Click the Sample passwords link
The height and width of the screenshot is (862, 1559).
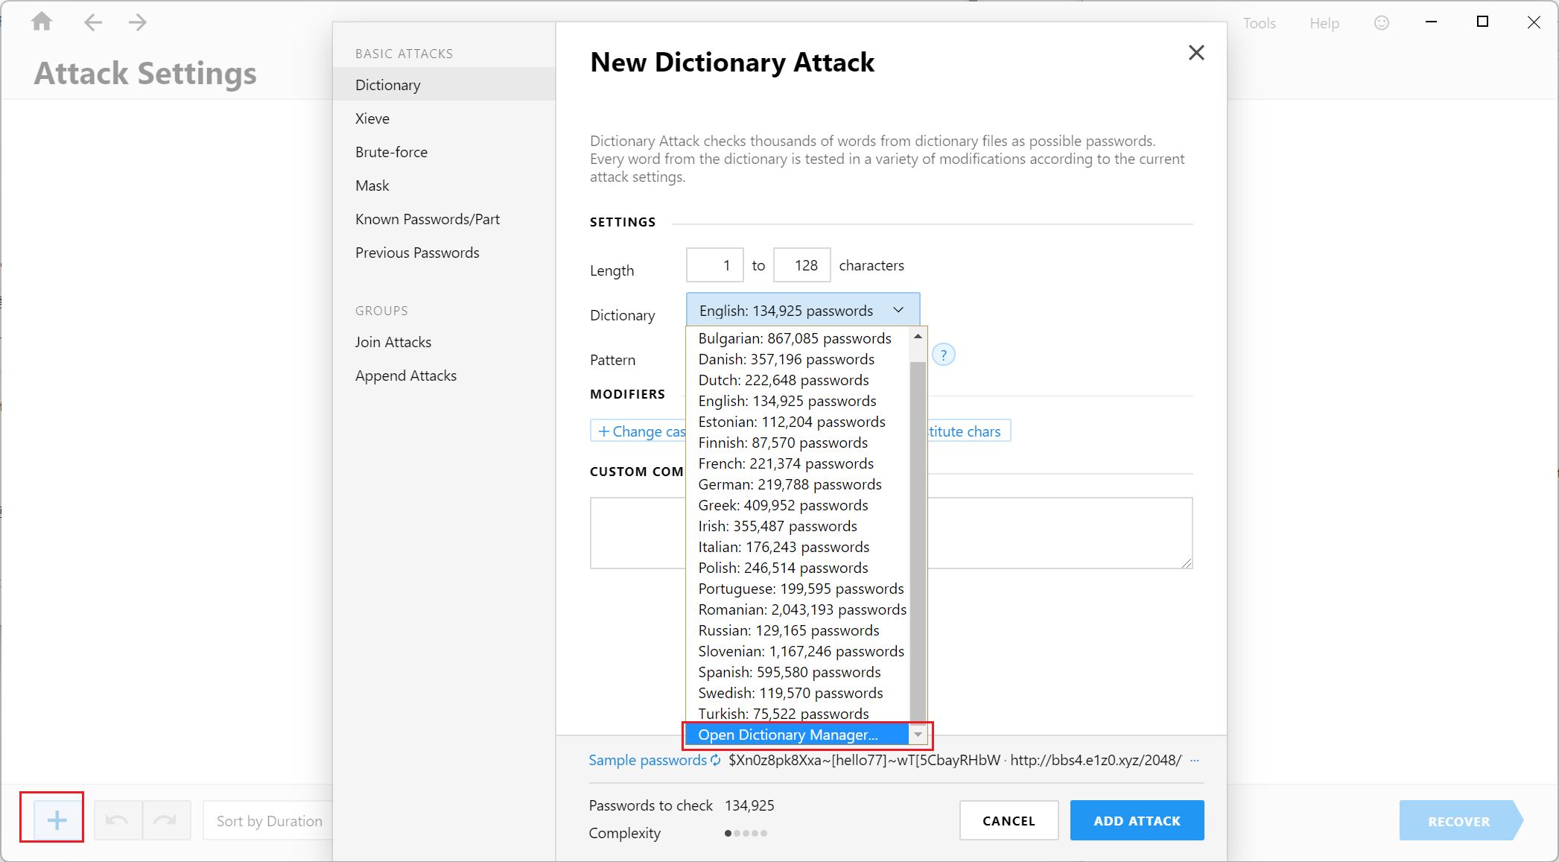647,760
